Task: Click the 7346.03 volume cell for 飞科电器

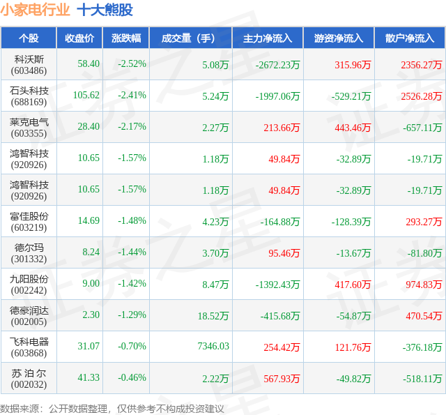Action: coord(213,346)
